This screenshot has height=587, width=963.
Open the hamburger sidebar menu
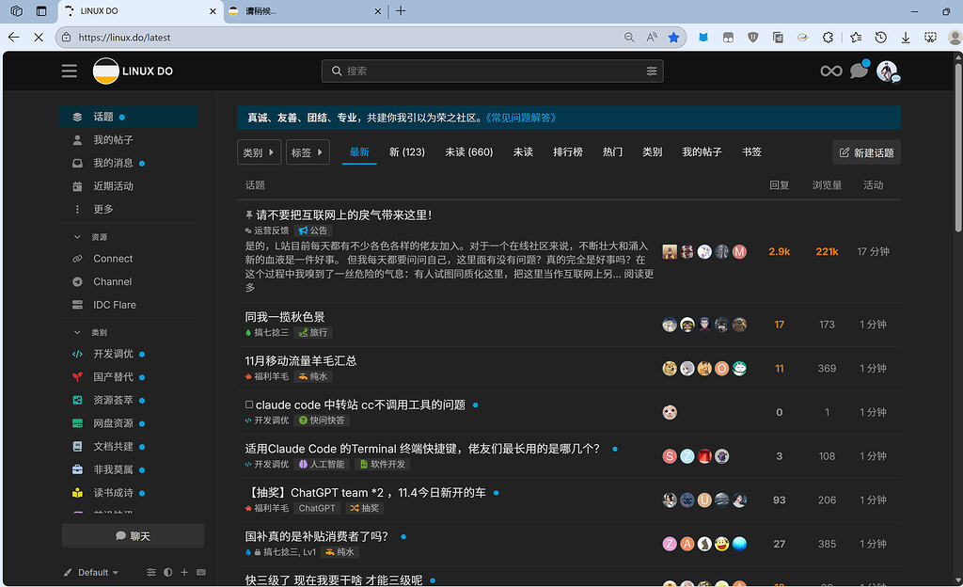pyautogui.click(x=70, y=71)
